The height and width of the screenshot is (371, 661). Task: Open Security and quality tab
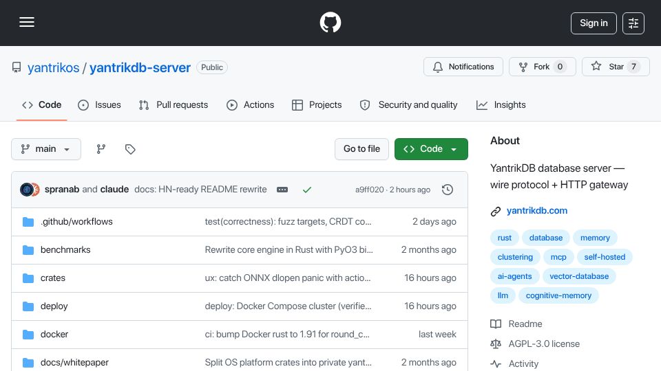pyautogui.click(x=408, y=104)
